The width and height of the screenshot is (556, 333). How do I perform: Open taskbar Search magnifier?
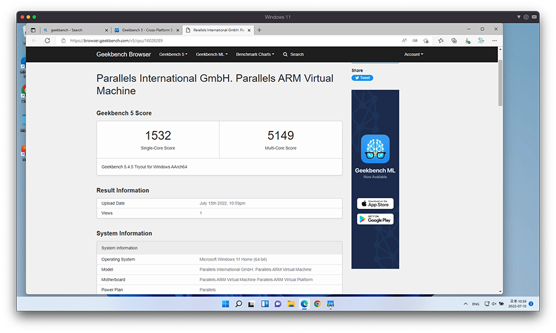(x=238, y=304)
